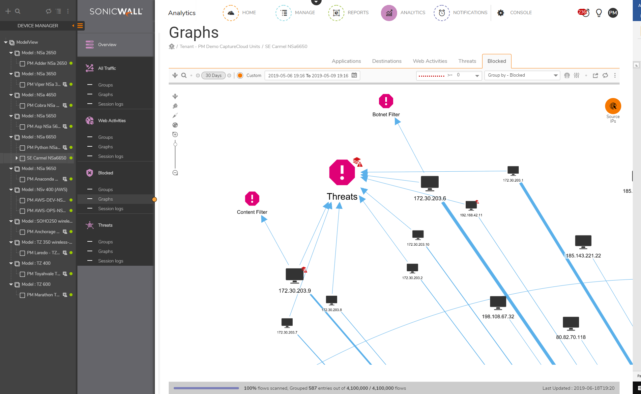Open the lightbulb tips icon

[599, 13]
